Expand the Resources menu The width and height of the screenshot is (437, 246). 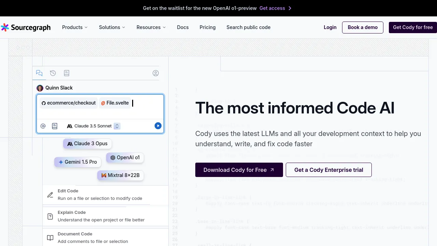point(151,27)
